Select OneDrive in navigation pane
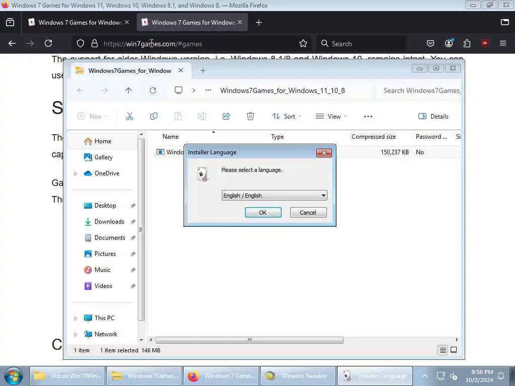Viewport: 515px width, 386px height. click(103, 173)
